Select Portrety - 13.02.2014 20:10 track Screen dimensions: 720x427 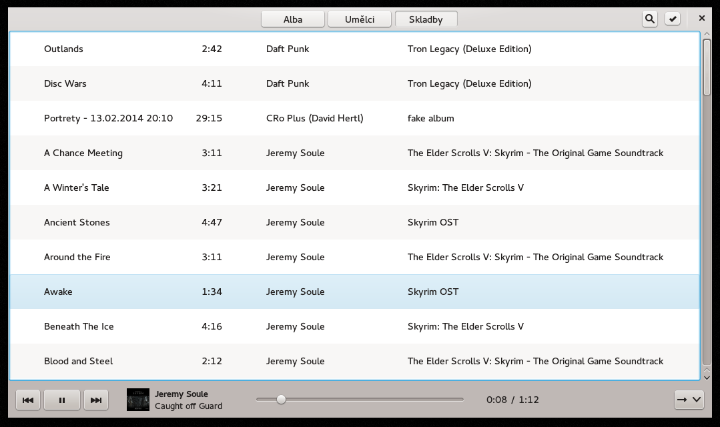pos(355,118)
